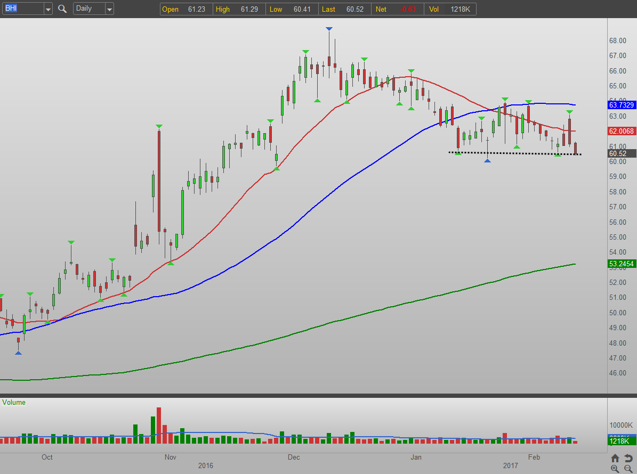Viewport: 637px width, 474px height.
Task: Select the blue 63.7329 moving average label
Action: [x=622, y=105]
